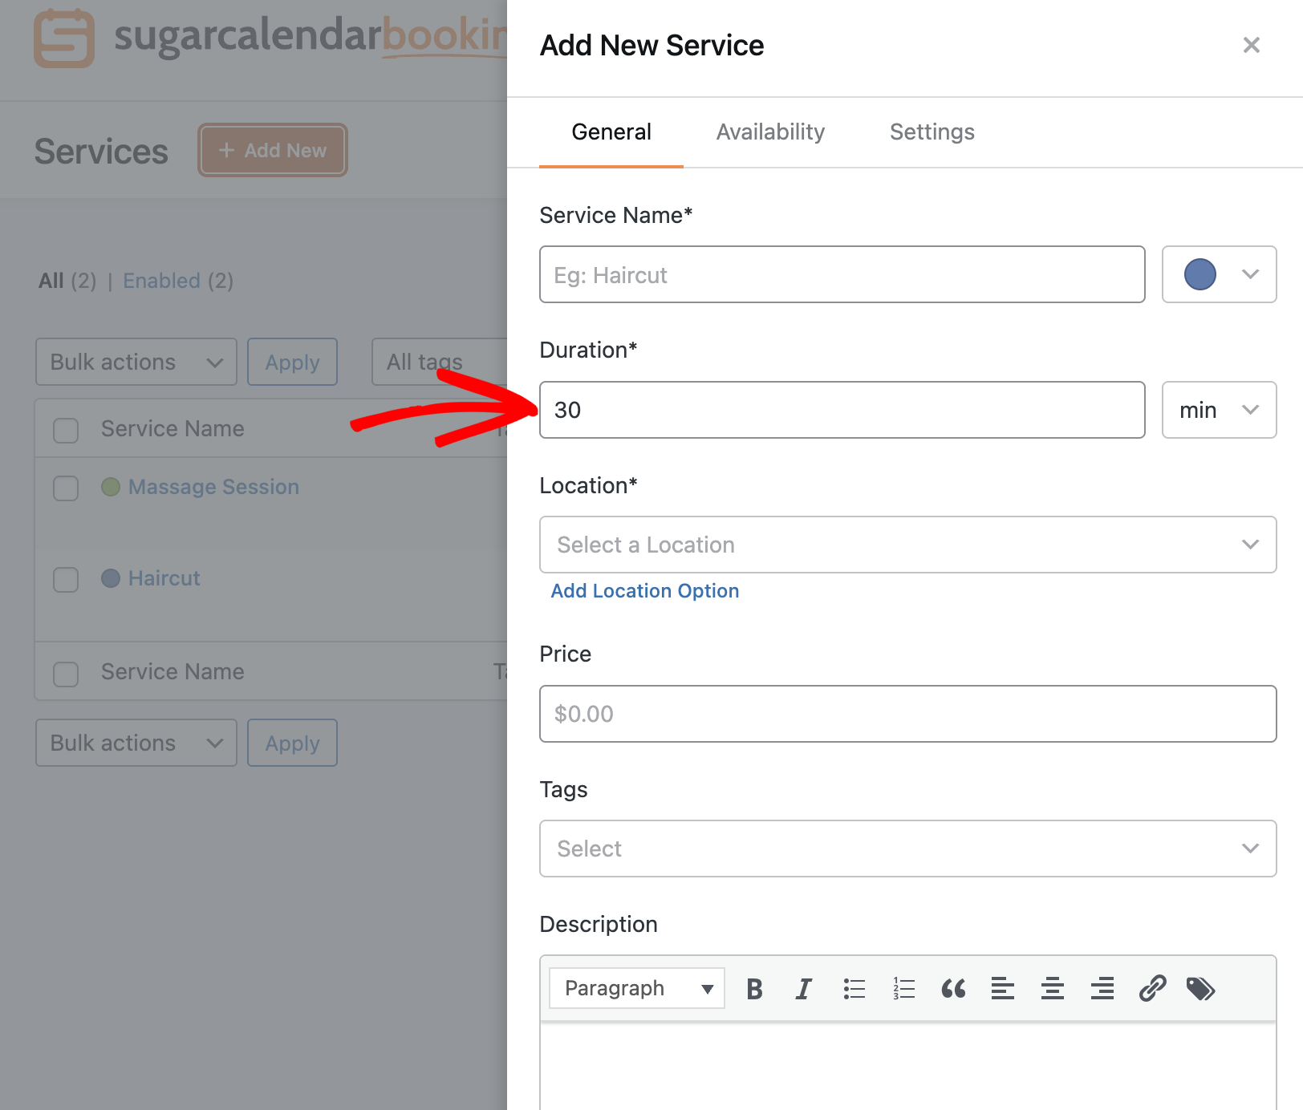This screenshot has height=1110, width=1303.
Task: Toggle italic formatting in Description editor
Action: 803,988
